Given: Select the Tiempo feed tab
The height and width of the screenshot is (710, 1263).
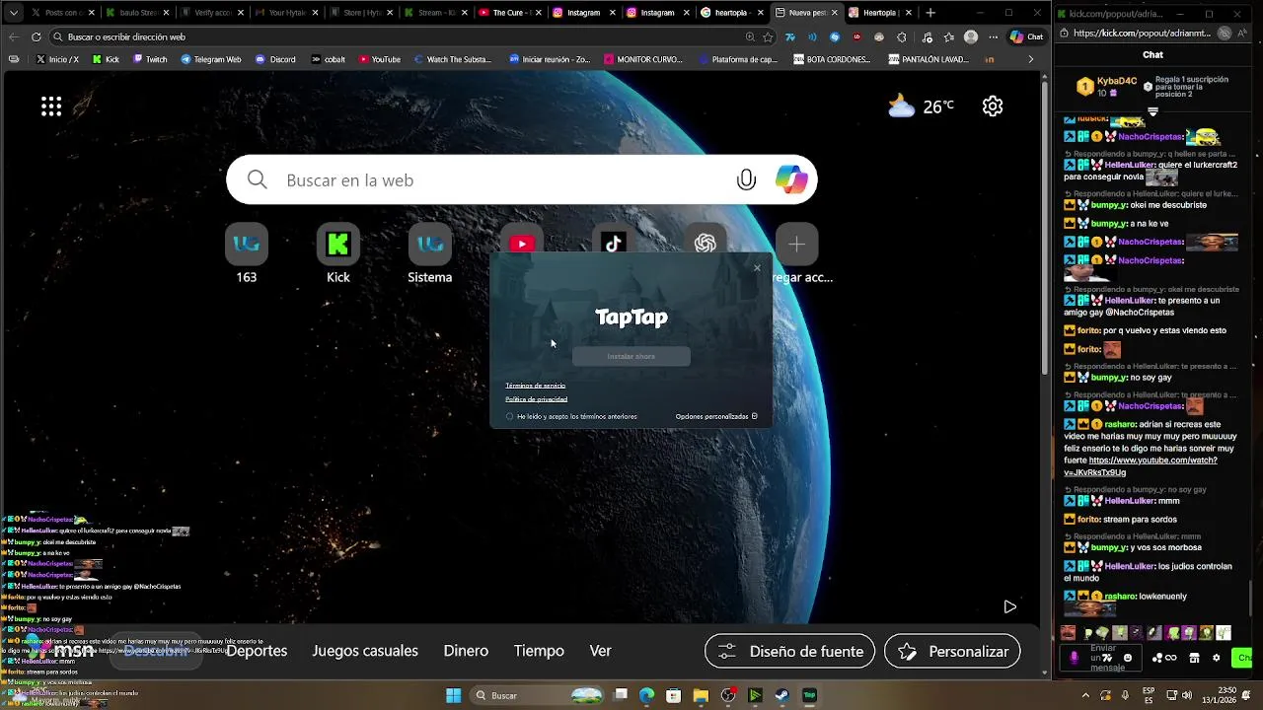Looking at the screenshot, I should point(539,651).
